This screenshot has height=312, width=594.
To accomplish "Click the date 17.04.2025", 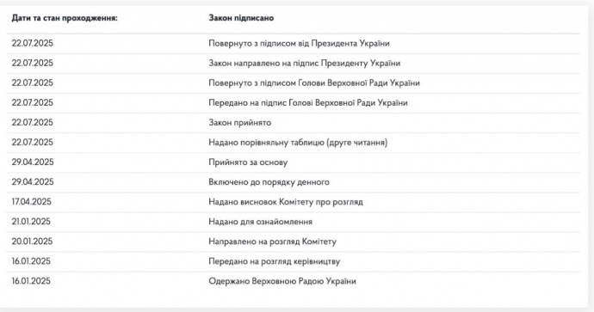I will (x=32, y=202).
